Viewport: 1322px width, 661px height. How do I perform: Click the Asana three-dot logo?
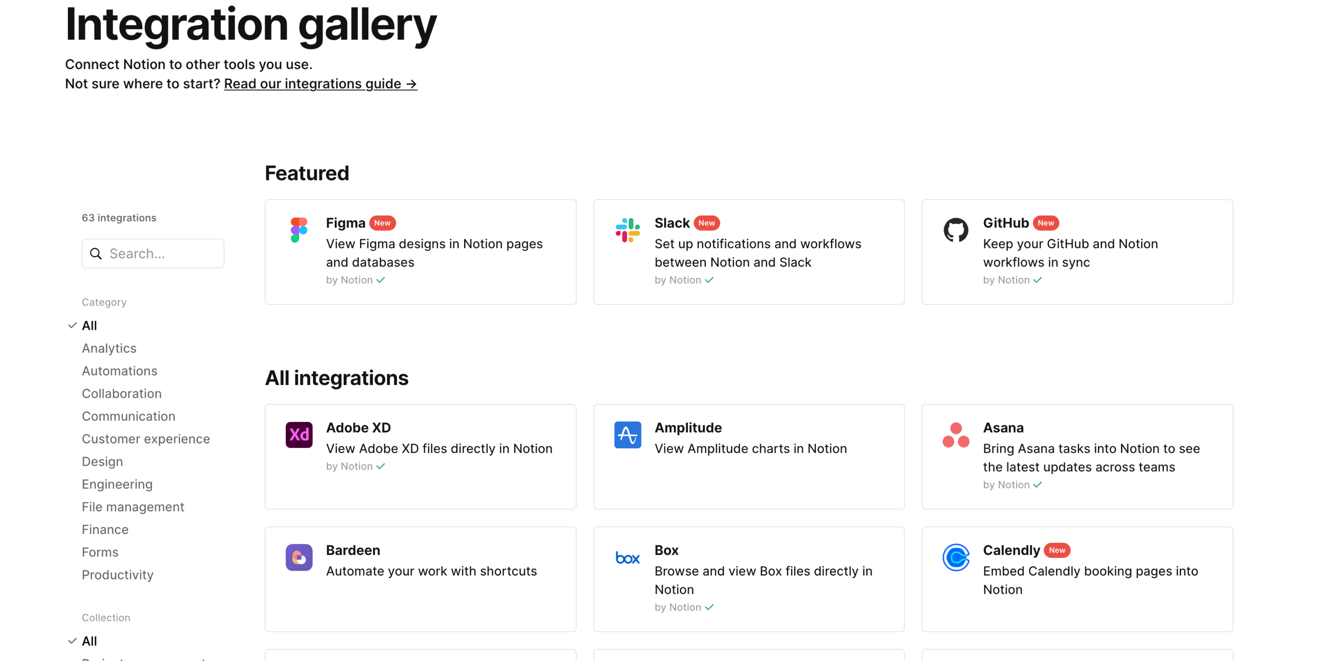point(956,435)
